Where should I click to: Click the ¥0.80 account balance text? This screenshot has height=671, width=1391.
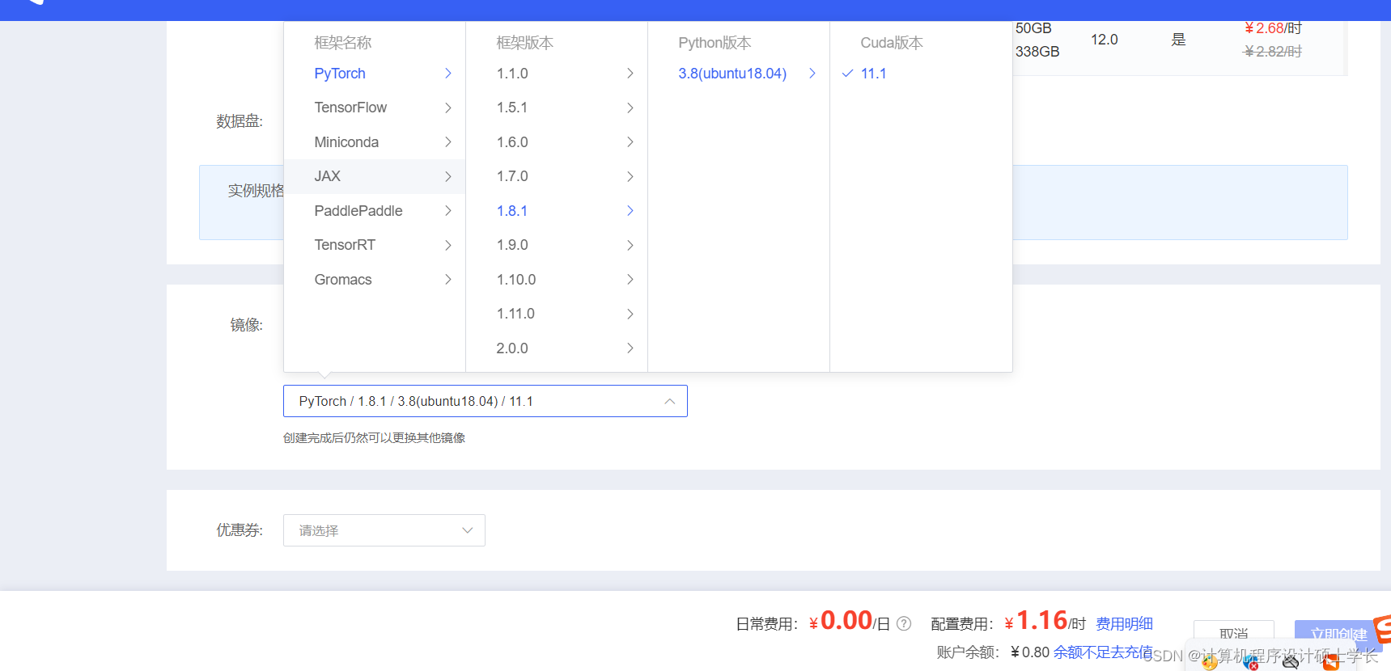click(x=1030, y=652)
